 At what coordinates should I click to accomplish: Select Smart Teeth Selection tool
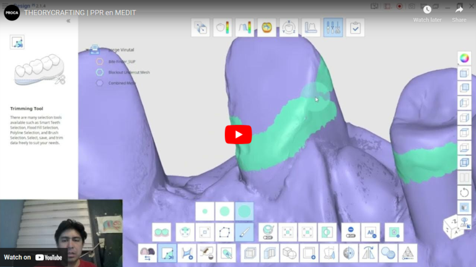(162, 232)
